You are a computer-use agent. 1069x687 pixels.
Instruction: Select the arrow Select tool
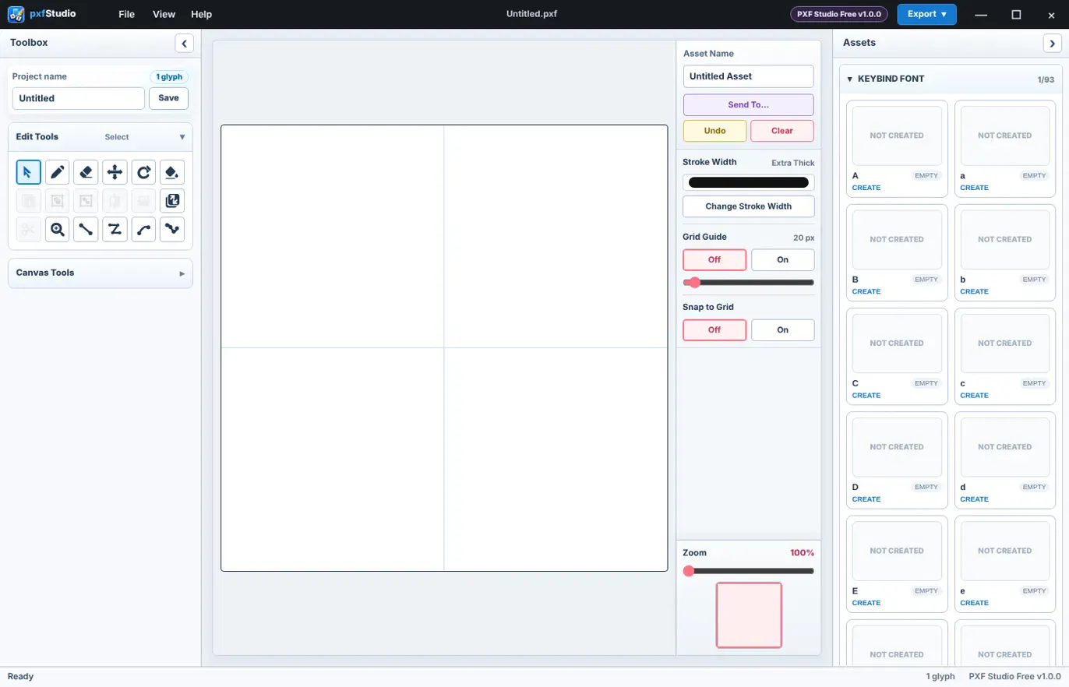(29, 172)
